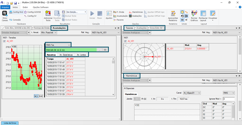The height and width of the screenshot is (125, 242).
Task: Switch to An. Limites tab
Action: (81, 55)
